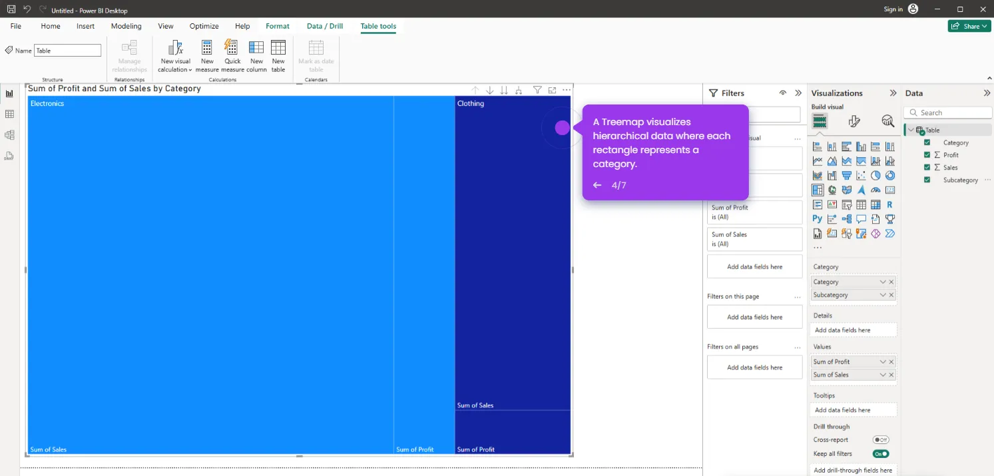The width and height of the screenshot is (994, 476).
Task: Click the Data pane Search box
Action: click(947, 113)
